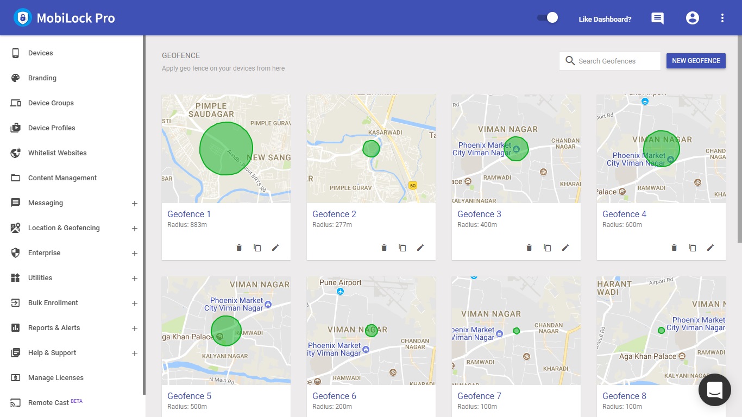Expand the Messaging submenu plus
The width and height of the screenshot is (742, 417).
tap(135, 204)
